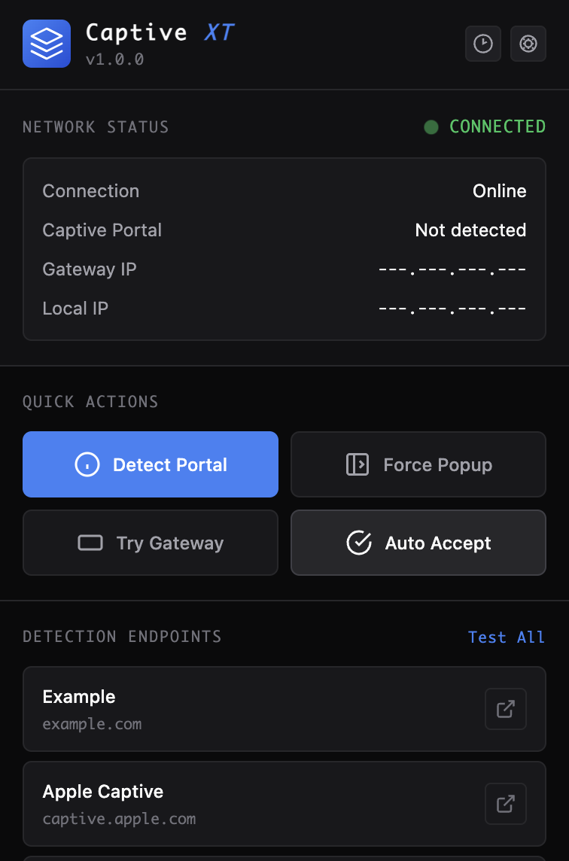Image resolution: width=569 pixels, height=861 pixels.
Task: Click the Force Popup window icon
Action: tap(358, 464)
